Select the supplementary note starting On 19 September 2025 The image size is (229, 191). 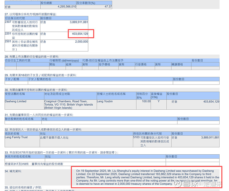(148, 177)
